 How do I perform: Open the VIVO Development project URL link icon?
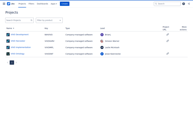[168, 35]
